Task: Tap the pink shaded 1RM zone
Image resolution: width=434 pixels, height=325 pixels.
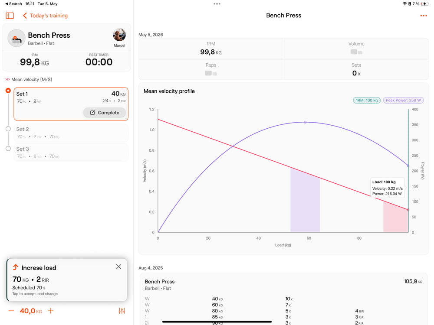Action: (x=395, y=217)
